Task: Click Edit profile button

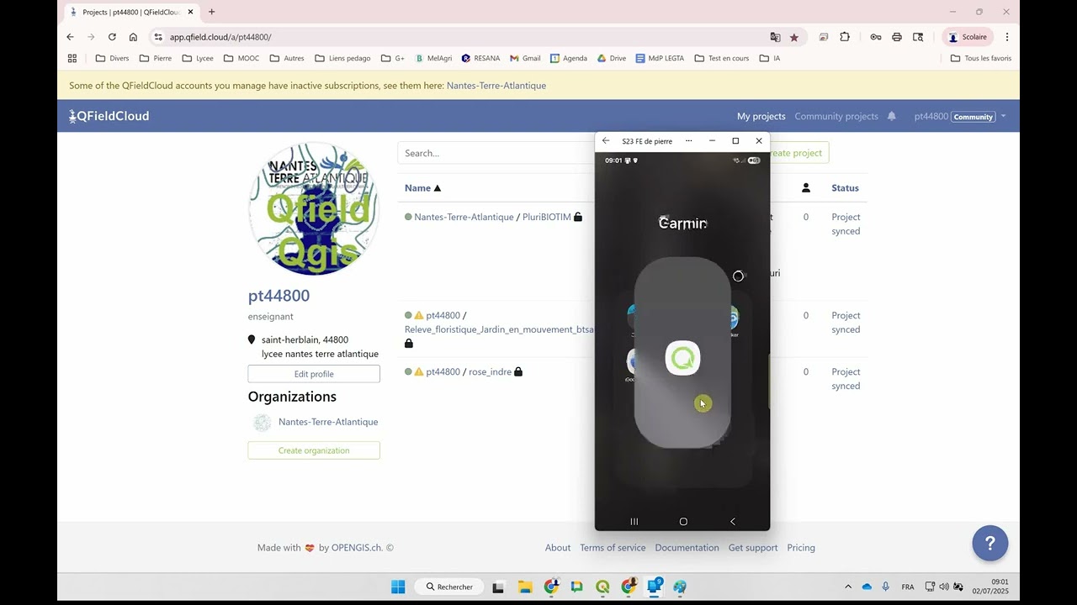Action: 314,374
